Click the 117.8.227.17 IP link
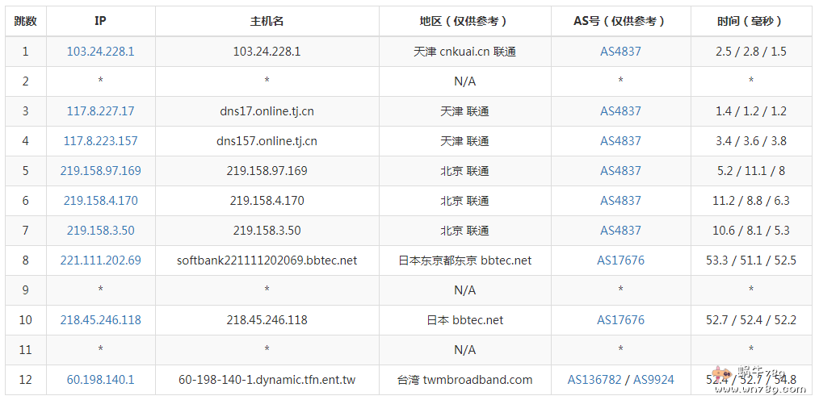819x400 pixels. coord(100,111)
